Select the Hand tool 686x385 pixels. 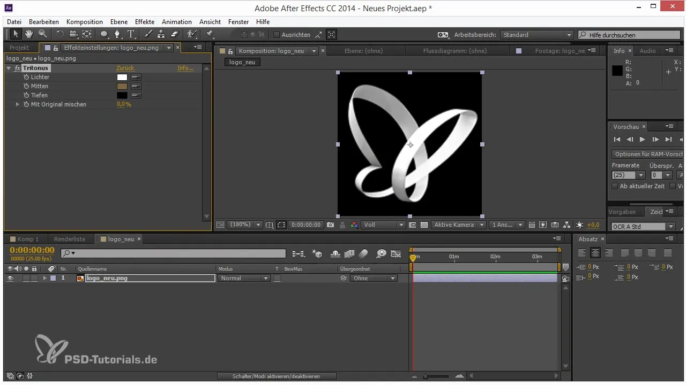29,34
